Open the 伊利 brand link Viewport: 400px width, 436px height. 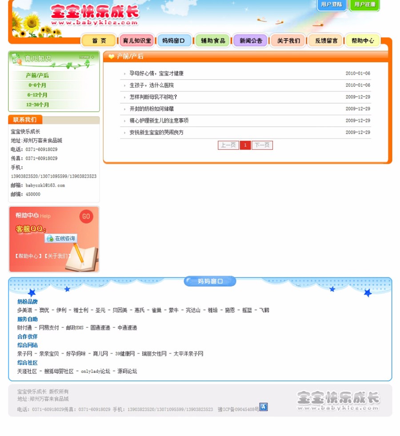(x=61, y=310)
